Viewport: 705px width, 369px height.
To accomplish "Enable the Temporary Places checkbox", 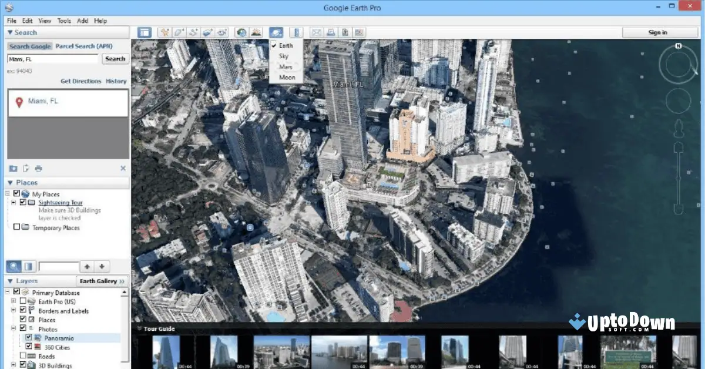I will point(17,227).
